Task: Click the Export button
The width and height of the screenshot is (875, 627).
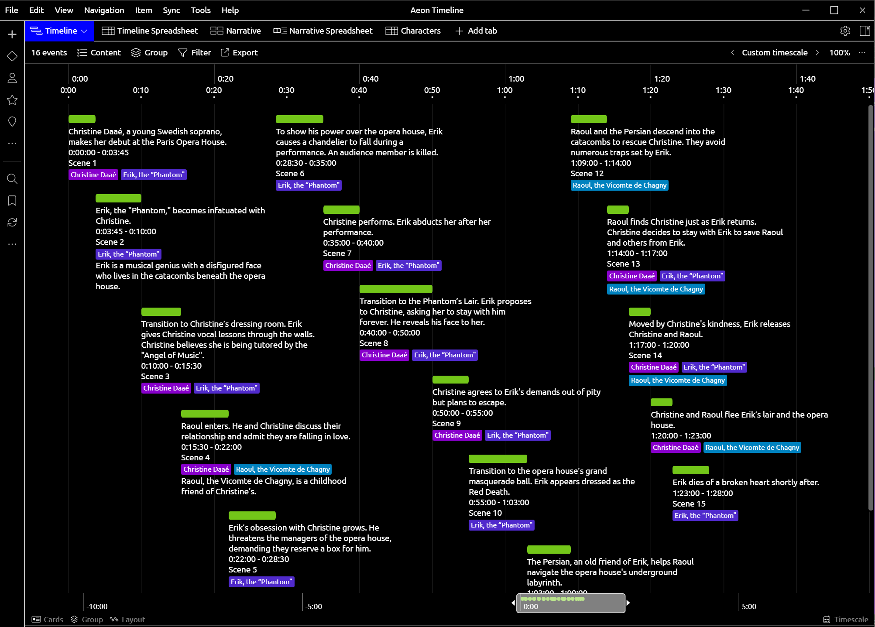Action: 239,53
